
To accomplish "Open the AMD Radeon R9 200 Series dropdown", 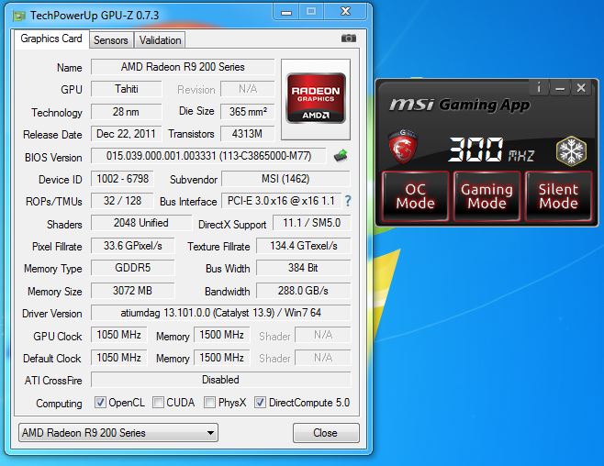I will pos(117,433).
